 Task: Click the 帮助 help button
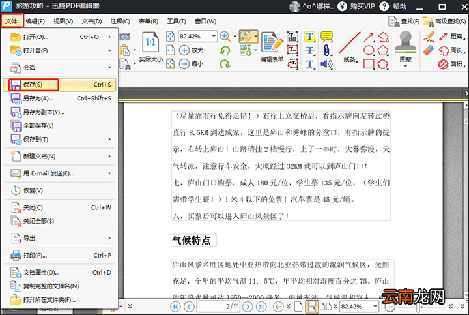(393, 7)
